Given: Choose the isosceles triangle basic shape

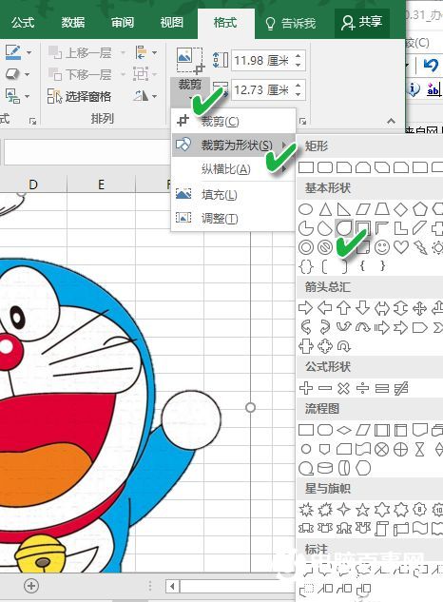Looking at the screenshot, I should pos(325,209).
